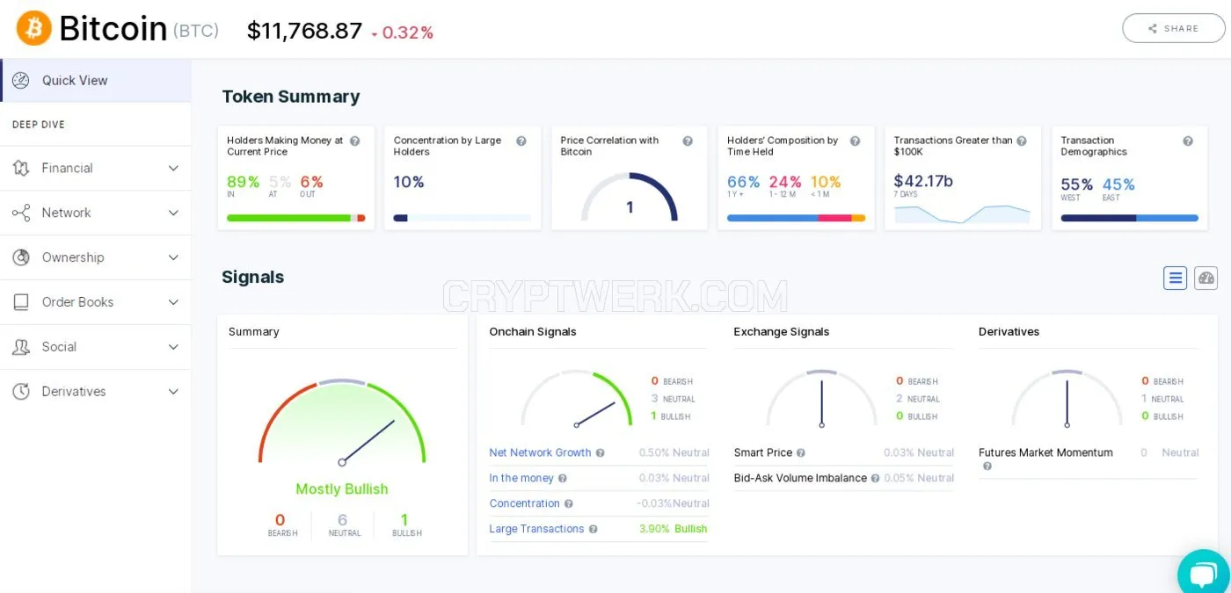Click the Share button
Image resolution: width=1231 pixels, height=593 pixels.
point(1173,28)
